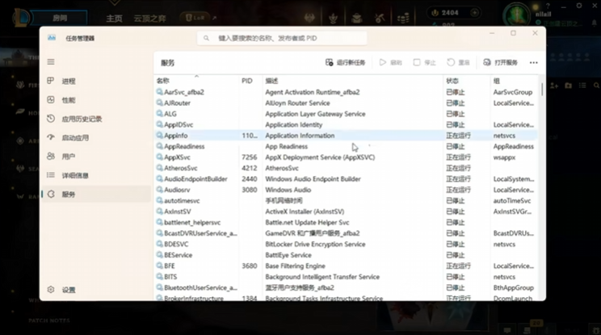Sort services by PID column header
The image size is (601, 335).
tap(247, 81)
